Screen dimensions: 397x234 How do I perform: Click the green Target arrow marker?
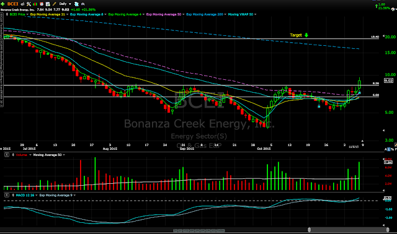[x=306, y=35]
